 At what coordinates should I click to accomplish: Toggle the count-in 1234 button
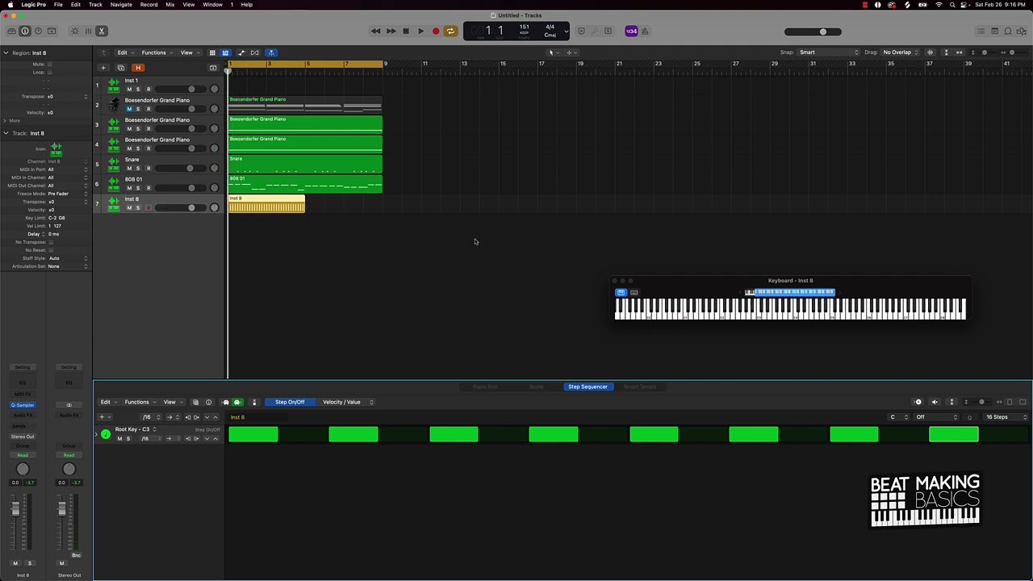click(631, 31)
